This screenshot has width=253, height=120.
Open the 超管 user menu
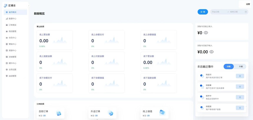[x=248, y=4]
